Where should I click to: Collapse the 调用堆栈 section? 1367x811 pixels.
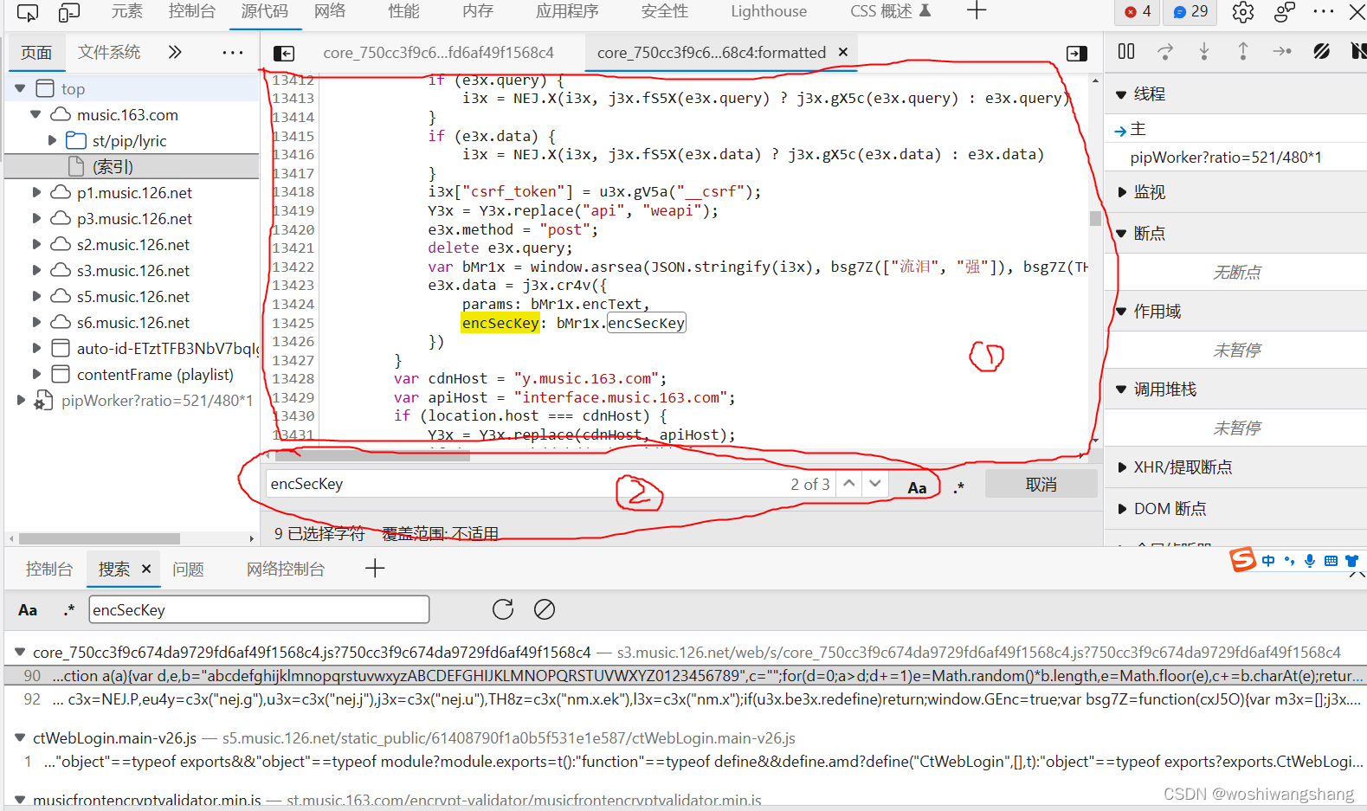[1122, 389]
